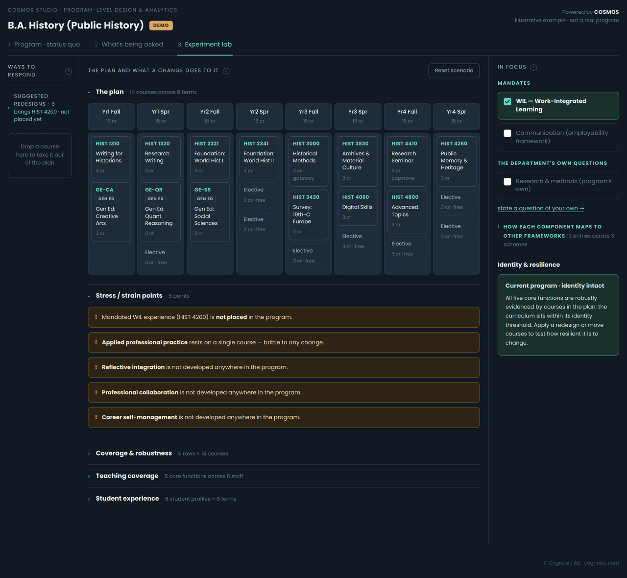Image resolution: width=627 pixels, height=578 pixels.
Task: Select HIST 3000 Historical Methods gateway card
Action: tap(309, 161)
